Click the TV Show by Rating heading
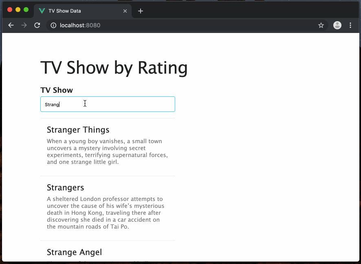The image size is (361, 264). point(114,68)
